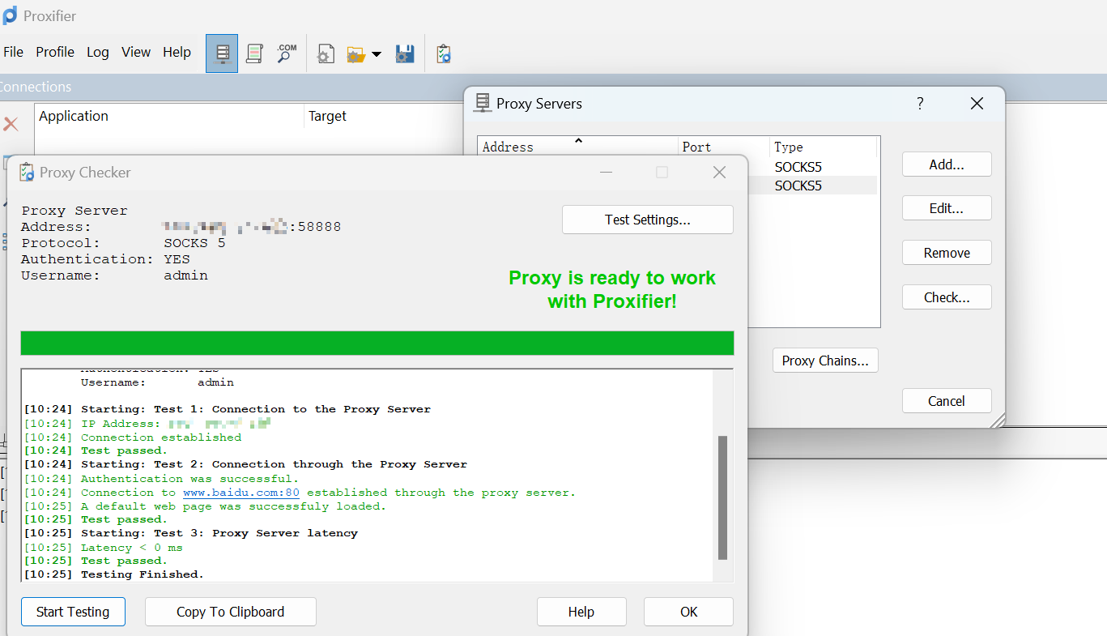This screenshot has height=636, width=1107.
Task: Sort by Type column header
Action: coord(824,147)
